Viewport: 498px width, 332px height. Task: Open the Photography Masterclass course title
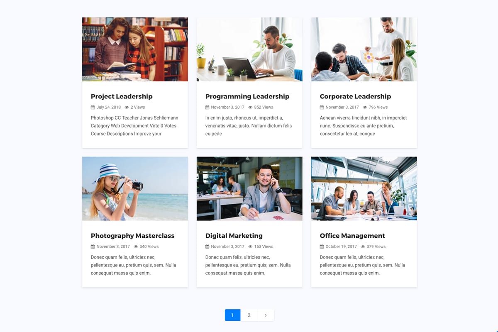pos(132,236)
